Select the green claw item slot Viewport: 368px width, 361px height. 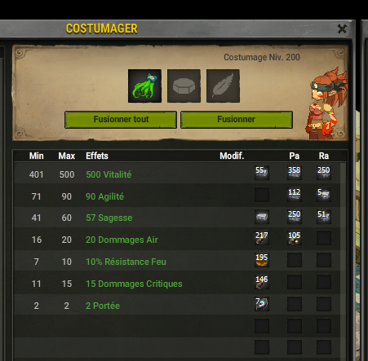coord(144,86)
